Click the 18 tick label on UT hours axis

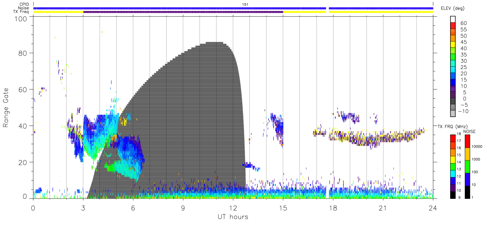(333, 208)
